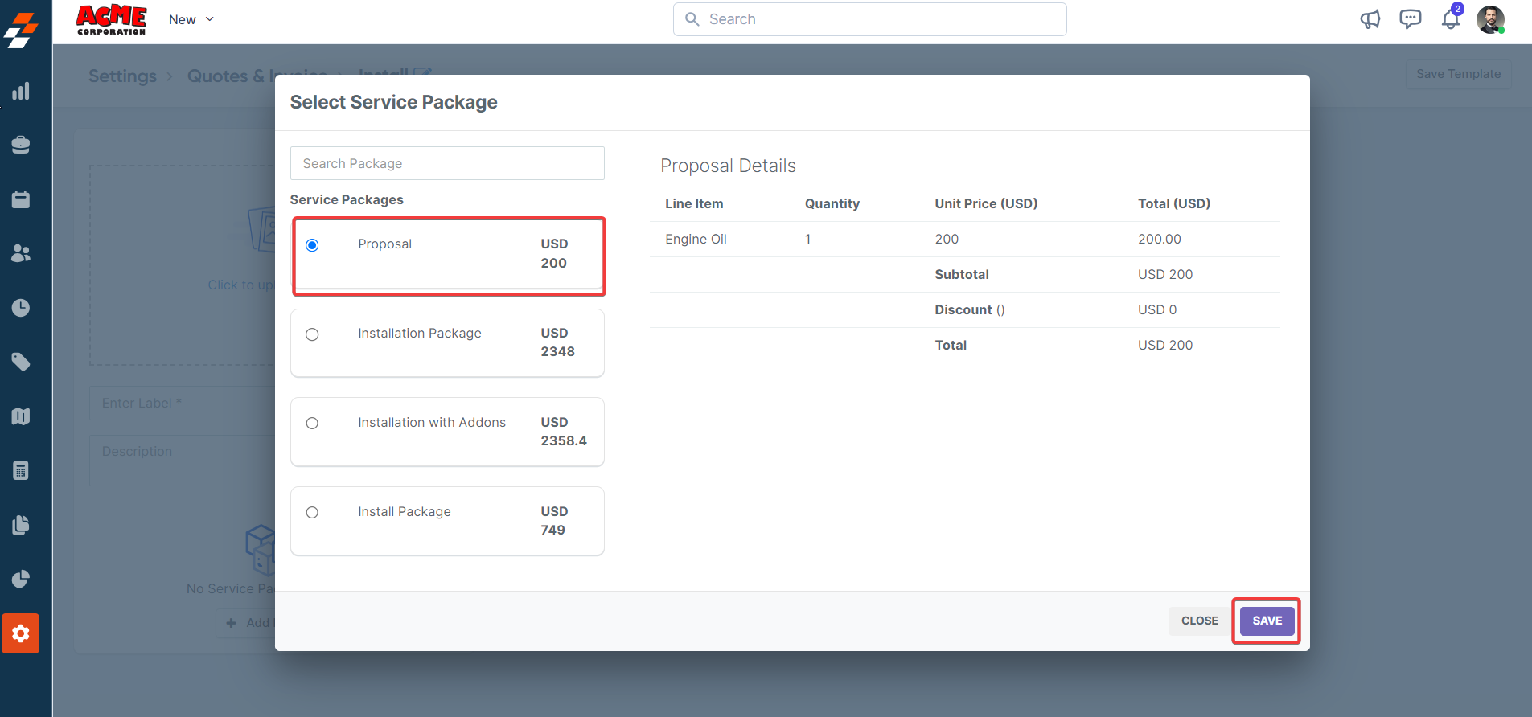Select the Proposal radio button
Screen dimensions: 1532x717
pyautogui.click(x=312, y=245)
